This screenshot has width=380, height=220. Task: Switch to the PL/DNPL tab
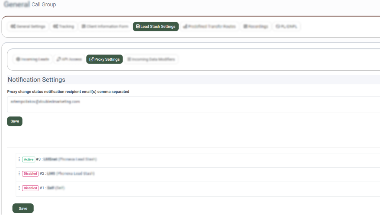point(286,27)
